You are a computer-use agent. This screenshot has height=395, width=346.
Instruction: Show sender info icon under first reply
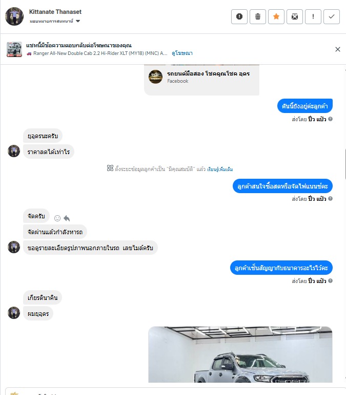tap(331, 119)
